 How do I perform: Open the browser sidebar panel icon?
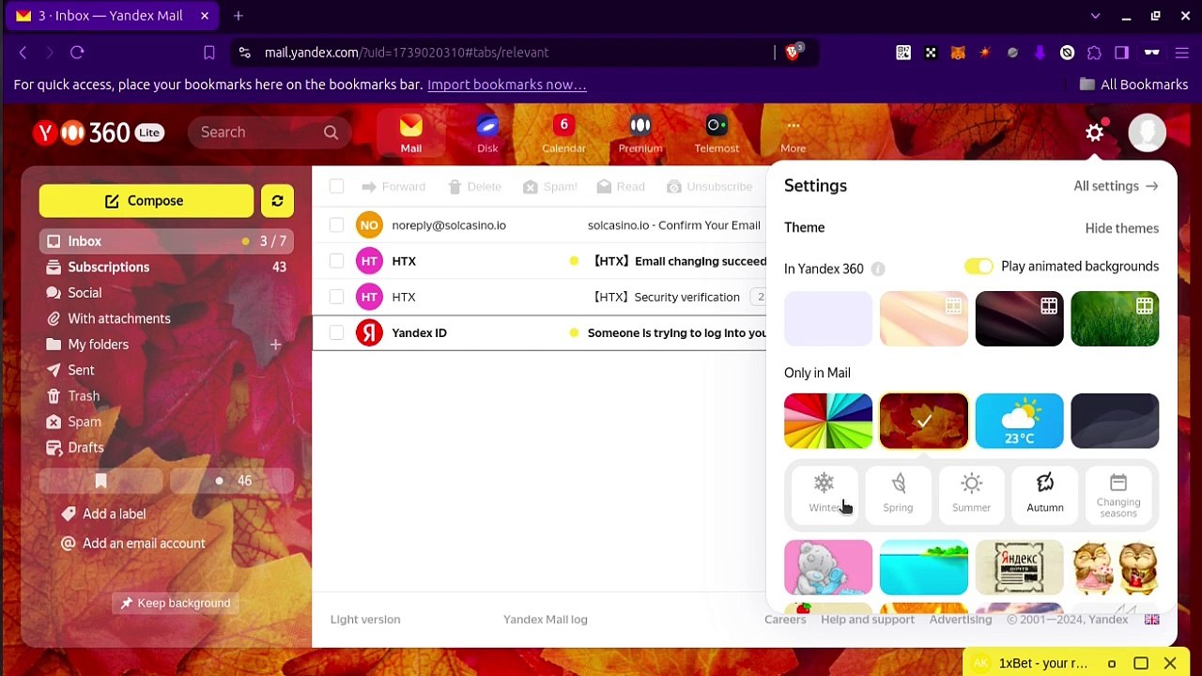point(1121,53)
